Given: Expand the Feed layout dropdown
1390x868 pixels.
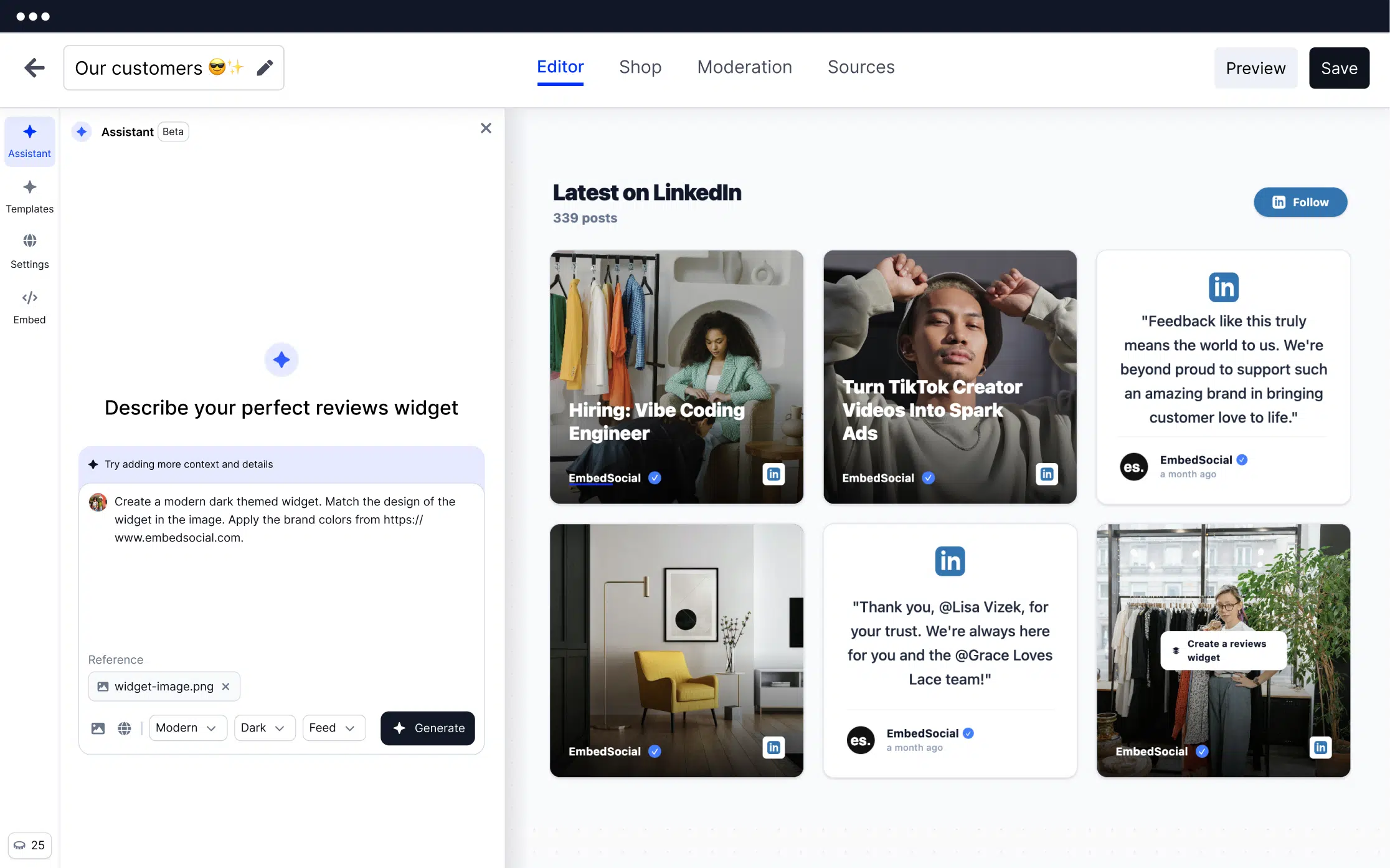Looking at the screenshot, I should click(333, 728).
